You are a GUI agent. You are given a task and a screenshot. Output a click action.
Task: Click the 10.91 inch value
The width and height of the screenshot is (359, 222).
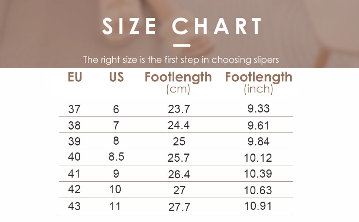point(258,206)
